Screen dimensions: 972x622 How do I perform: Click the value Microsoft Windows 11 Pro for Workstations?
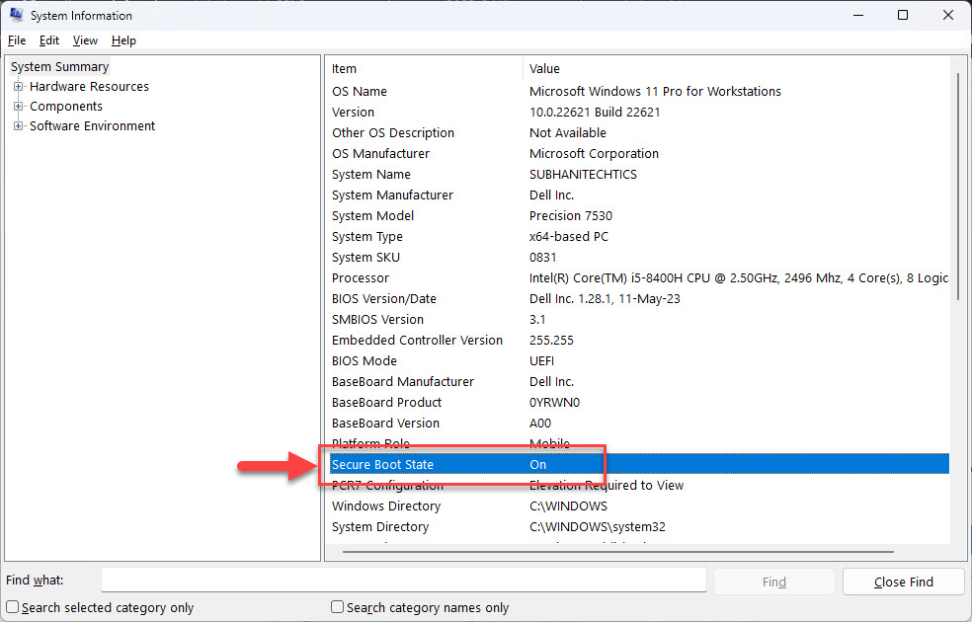[x=655, y=91]
